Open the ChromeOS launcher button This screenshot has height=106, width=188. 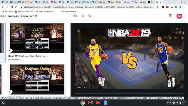(x=3, y=103)
